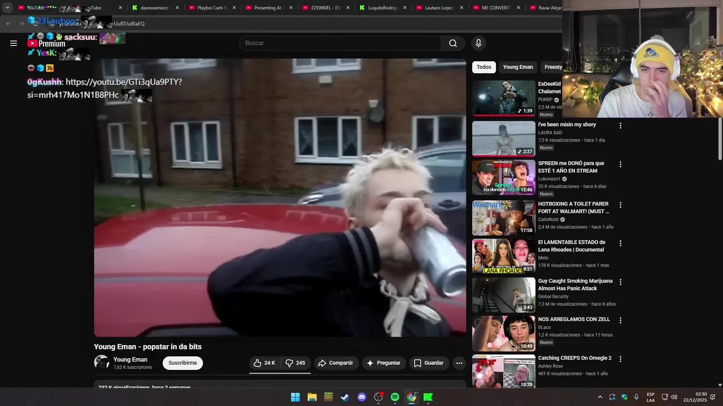Save the video with the Guardar button

click(429, 363)
